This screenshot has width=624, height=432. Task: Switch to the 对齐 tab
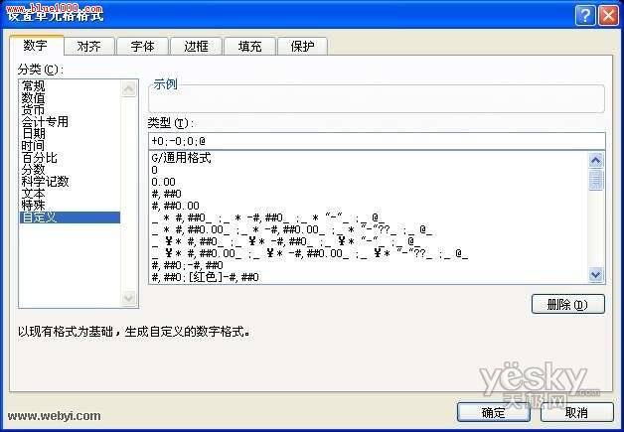click(88, 46)
